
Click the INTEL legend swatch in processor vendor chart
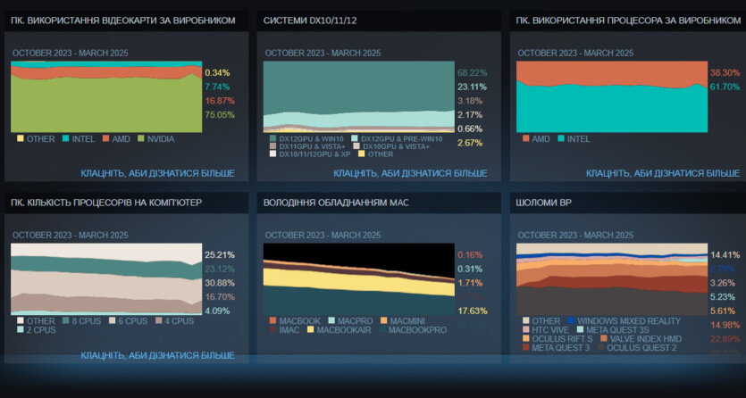pyautogui.click(x=559, y=138)
